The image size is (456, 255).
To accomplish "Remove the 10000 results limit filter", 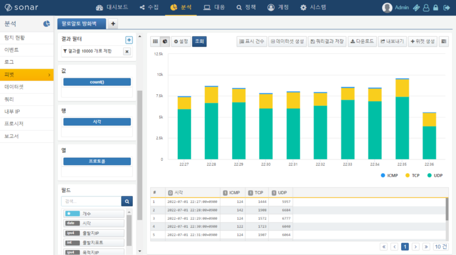I will (x=127, y=52).
